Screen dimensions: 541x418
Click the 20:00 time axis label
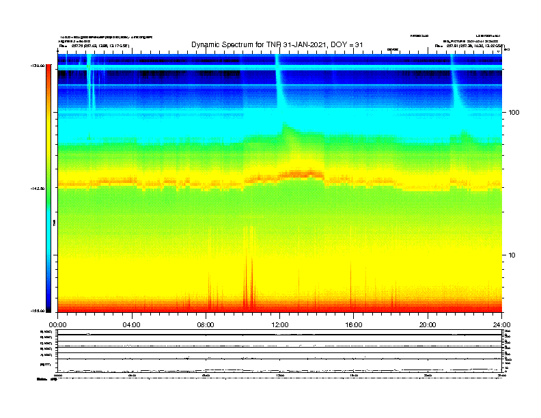(428, 325)
